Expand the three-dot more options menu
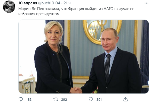The image size is (151, 103). (146, 3)
